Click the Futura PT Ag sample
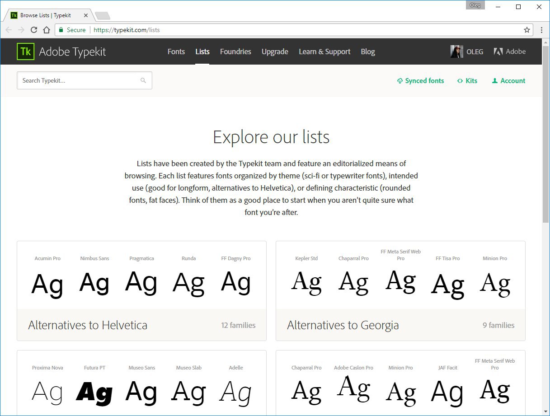 pyautogui.click(x=94, y=393)
